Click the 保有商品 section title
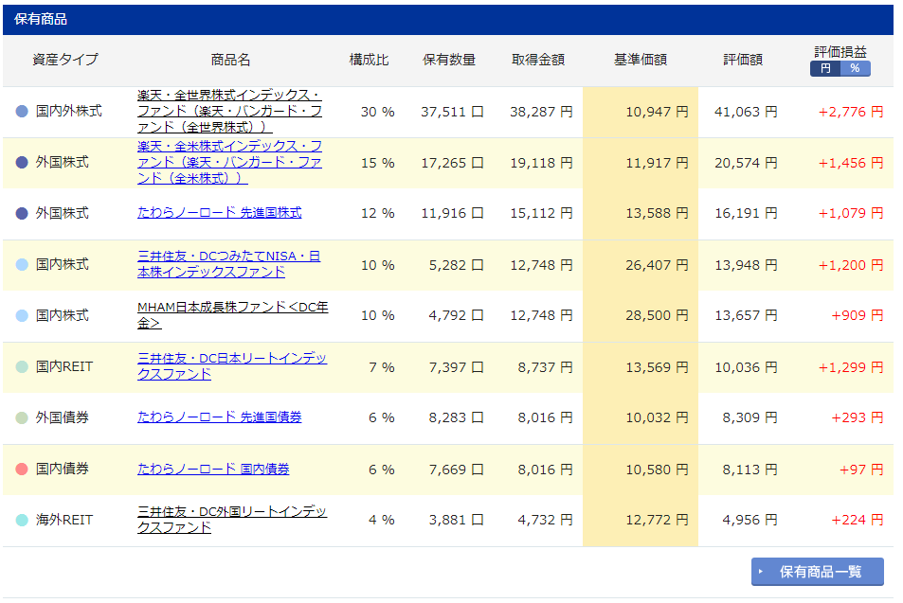The width and height of the screenshot is (903, 603). coord(41,19)
